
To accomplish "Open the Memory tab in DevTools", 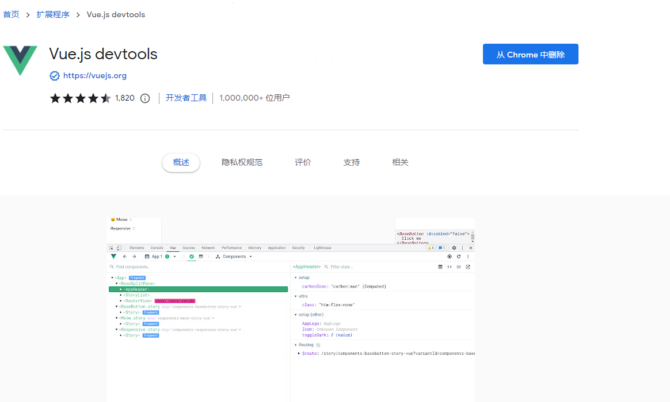I will 254,248.
